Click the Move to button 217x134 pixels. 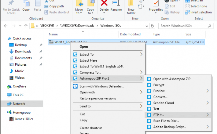(79, 7)
